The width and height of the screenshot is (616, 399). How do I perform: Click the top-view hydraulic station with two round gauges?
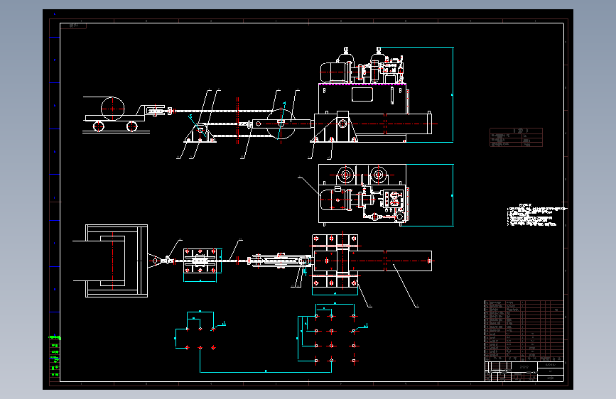click(x=364, y=195)
